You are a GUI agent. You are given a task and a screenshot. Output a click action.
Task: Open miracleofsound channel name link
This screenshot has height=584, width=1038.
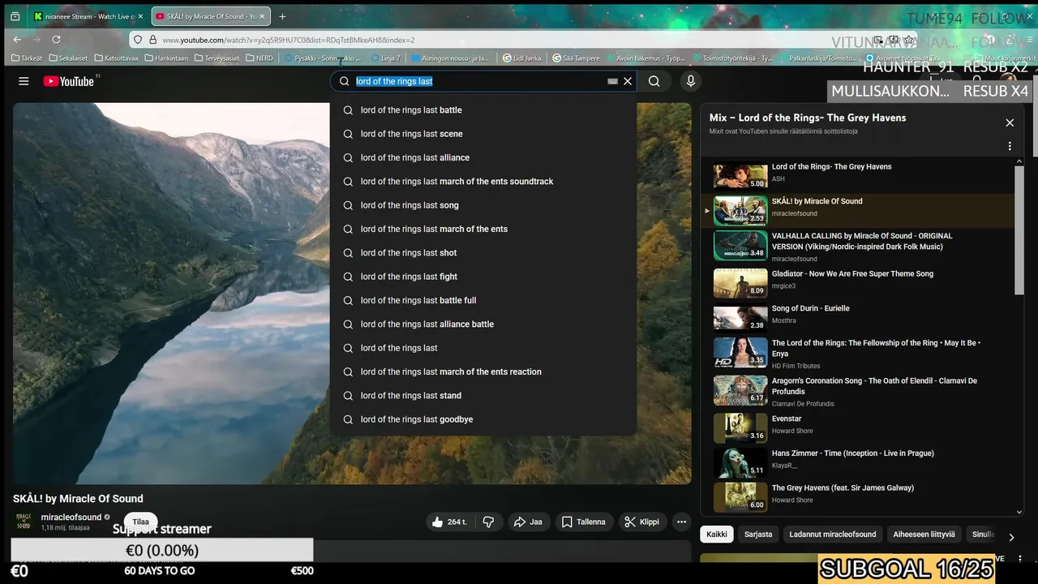71,517
